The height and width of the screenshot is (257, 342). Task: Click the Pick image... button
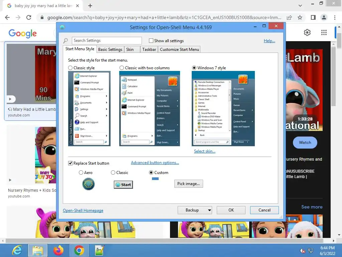pyautogui.click(x=188, y=184)
